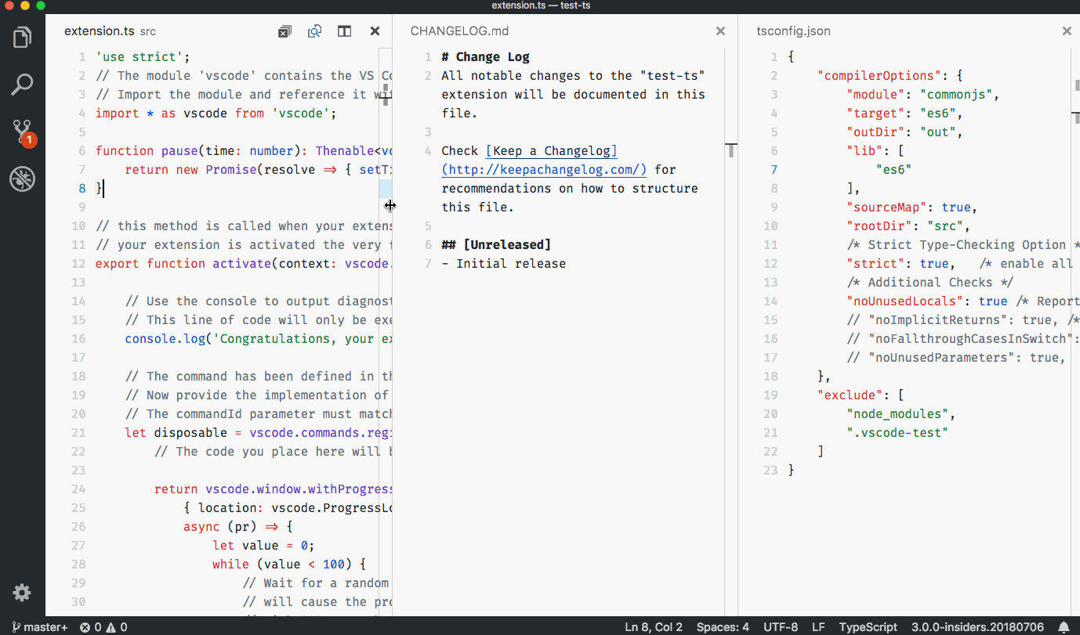
Task: Open the Settings gear menu
Action: (22, 593)
